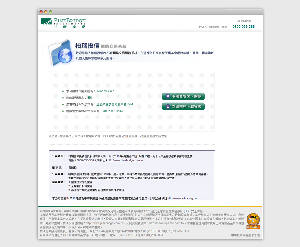This screenshot has height=247, width=300.
Task: Click the Microsoft JVM recommendation text
Action: (113, 111)
